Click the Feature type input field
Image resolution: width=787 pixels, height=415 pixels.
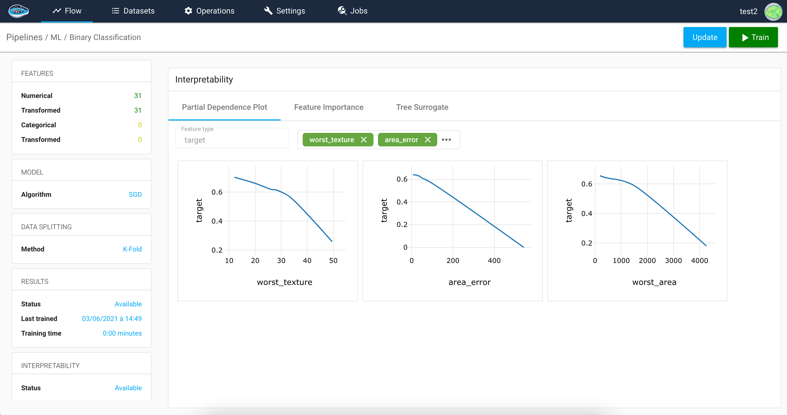pyautogui.click(x=232, y=140)
